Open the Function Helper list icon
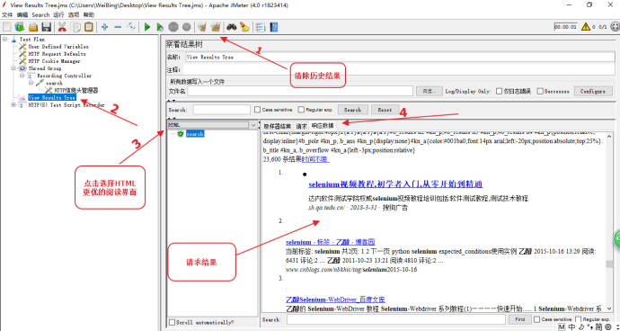 click(261, 27)
